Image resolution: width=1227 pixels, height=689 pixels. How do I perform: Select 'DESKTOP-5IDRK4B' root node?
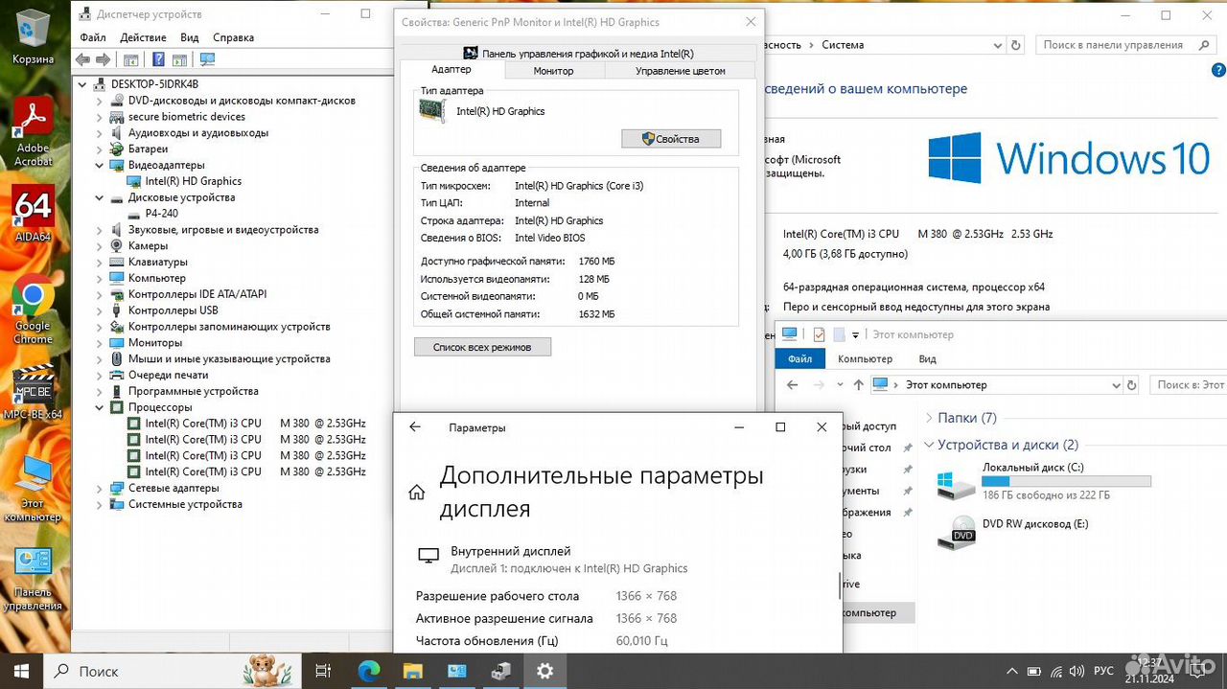coord(153,84)
